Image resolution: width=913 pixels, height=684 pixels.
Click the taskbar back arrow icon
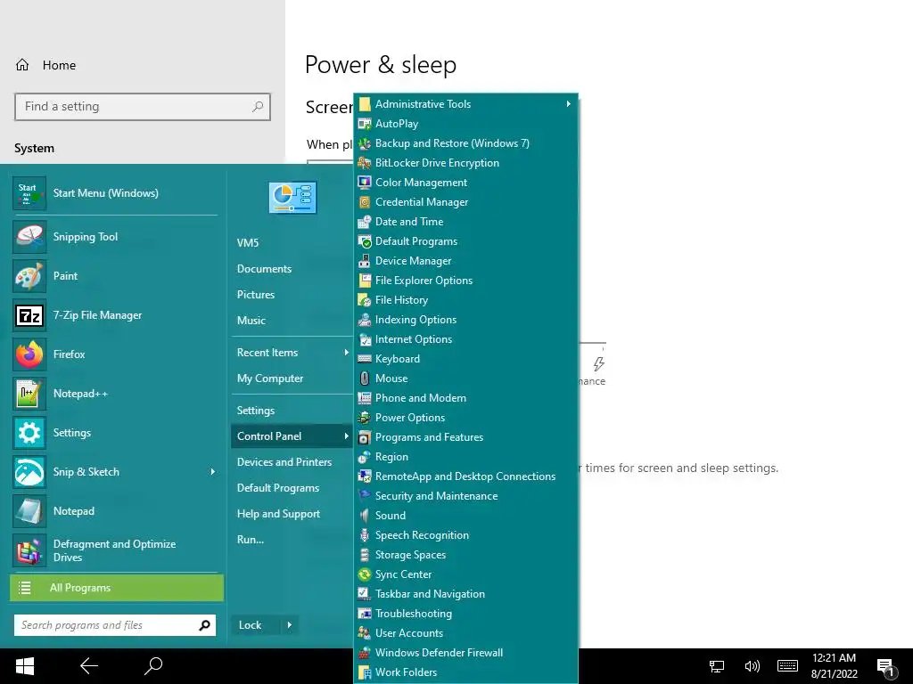[x=89, y=666]
